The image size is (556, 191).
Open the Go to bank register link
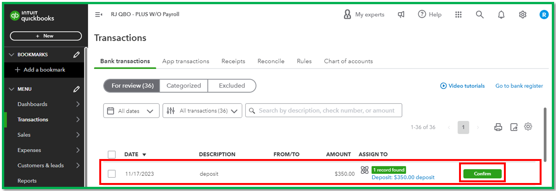[519, 86]
